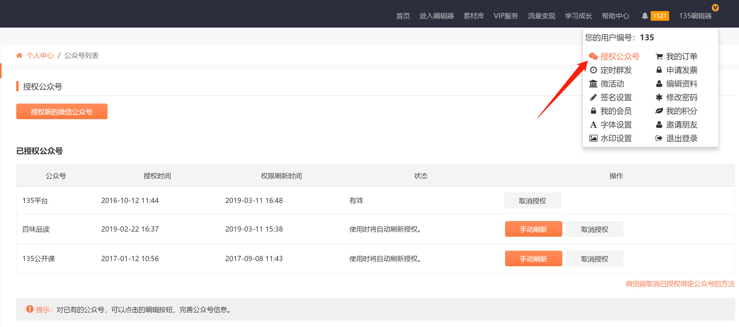The height and width of the screenshot is (327, 739).
Task: Click the logout icon beside 退出登录
Action: coord(659,138)
